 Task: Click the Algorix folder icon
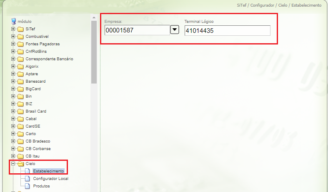pos(20,66)
